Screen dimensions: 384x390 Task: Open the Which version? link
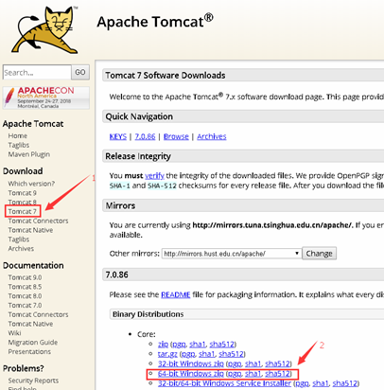click(31, 184)
